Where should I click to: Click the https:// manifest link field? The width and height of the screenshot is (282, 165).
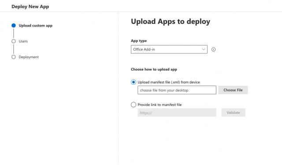(177, 112)
